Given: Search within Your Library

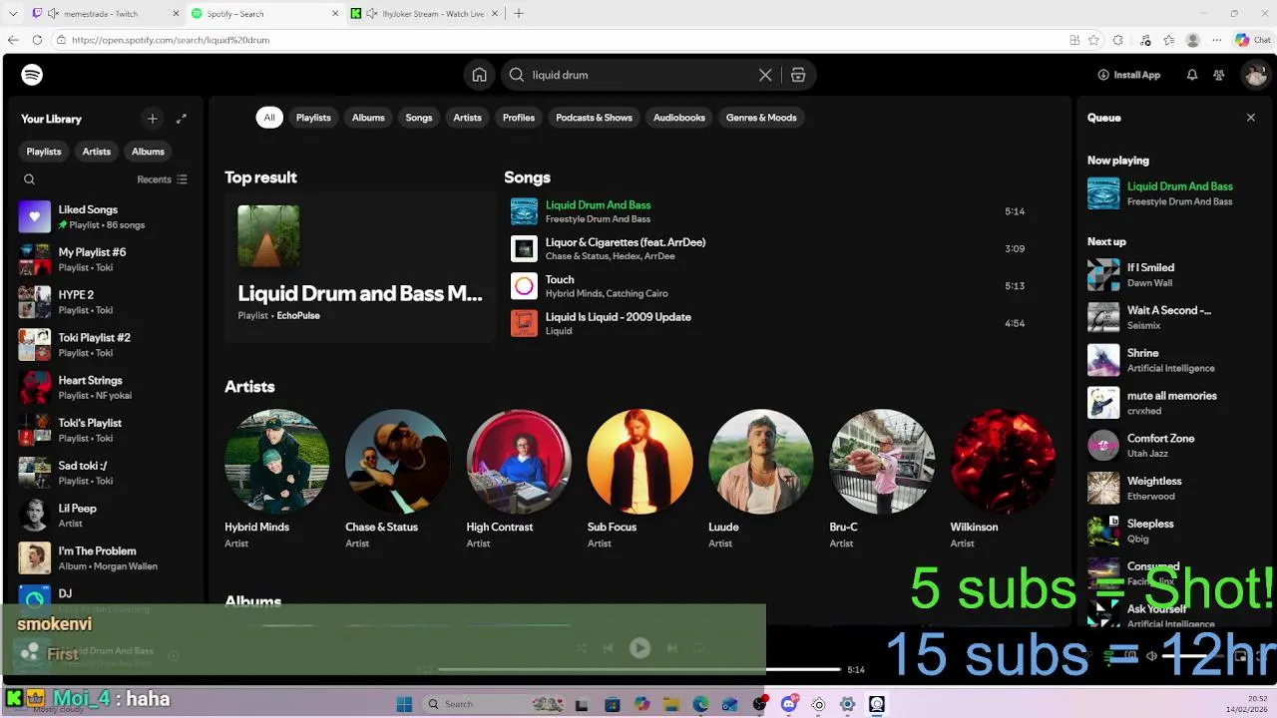Looking at the screenshot, I should tap(29, 179).
